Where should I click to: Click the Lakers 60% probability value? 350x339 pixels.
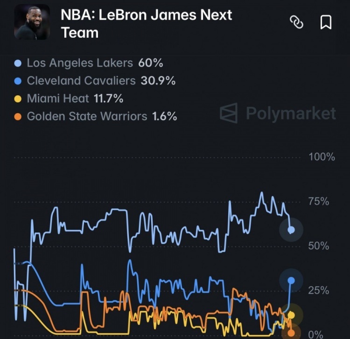(151, 63)
